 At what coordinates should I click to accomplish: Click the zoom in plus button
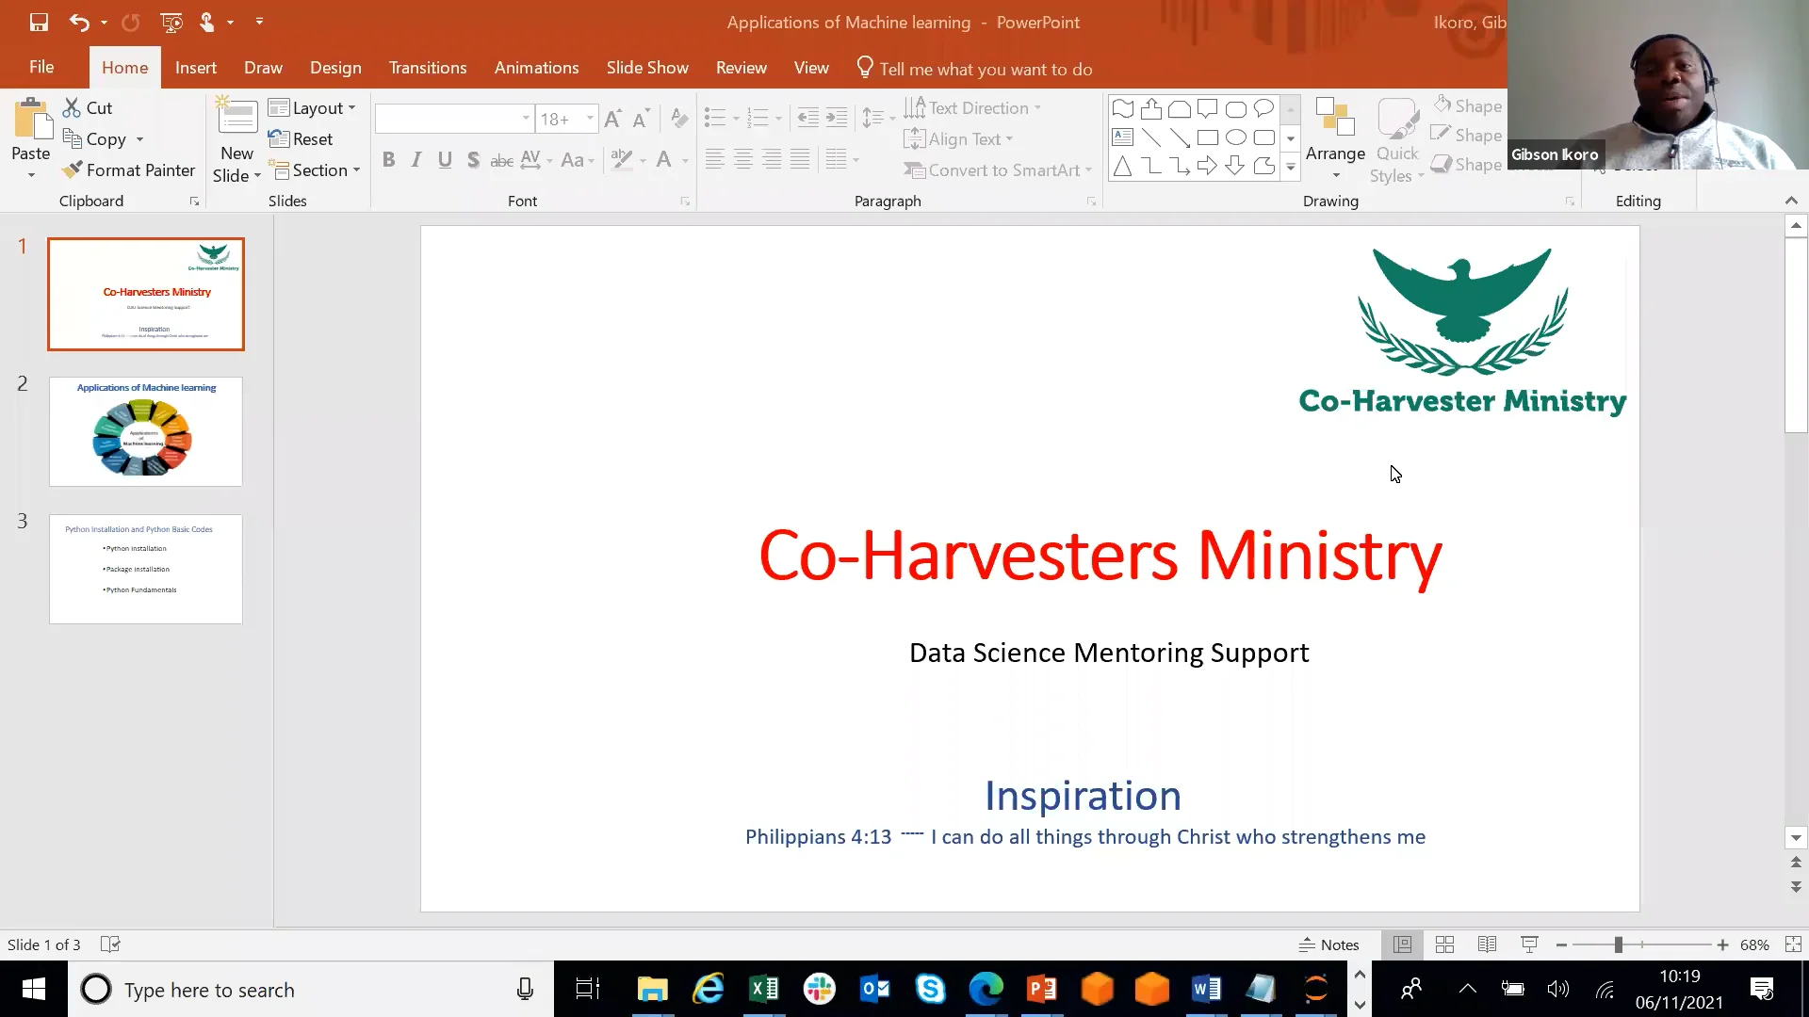tap(1722, 944)
